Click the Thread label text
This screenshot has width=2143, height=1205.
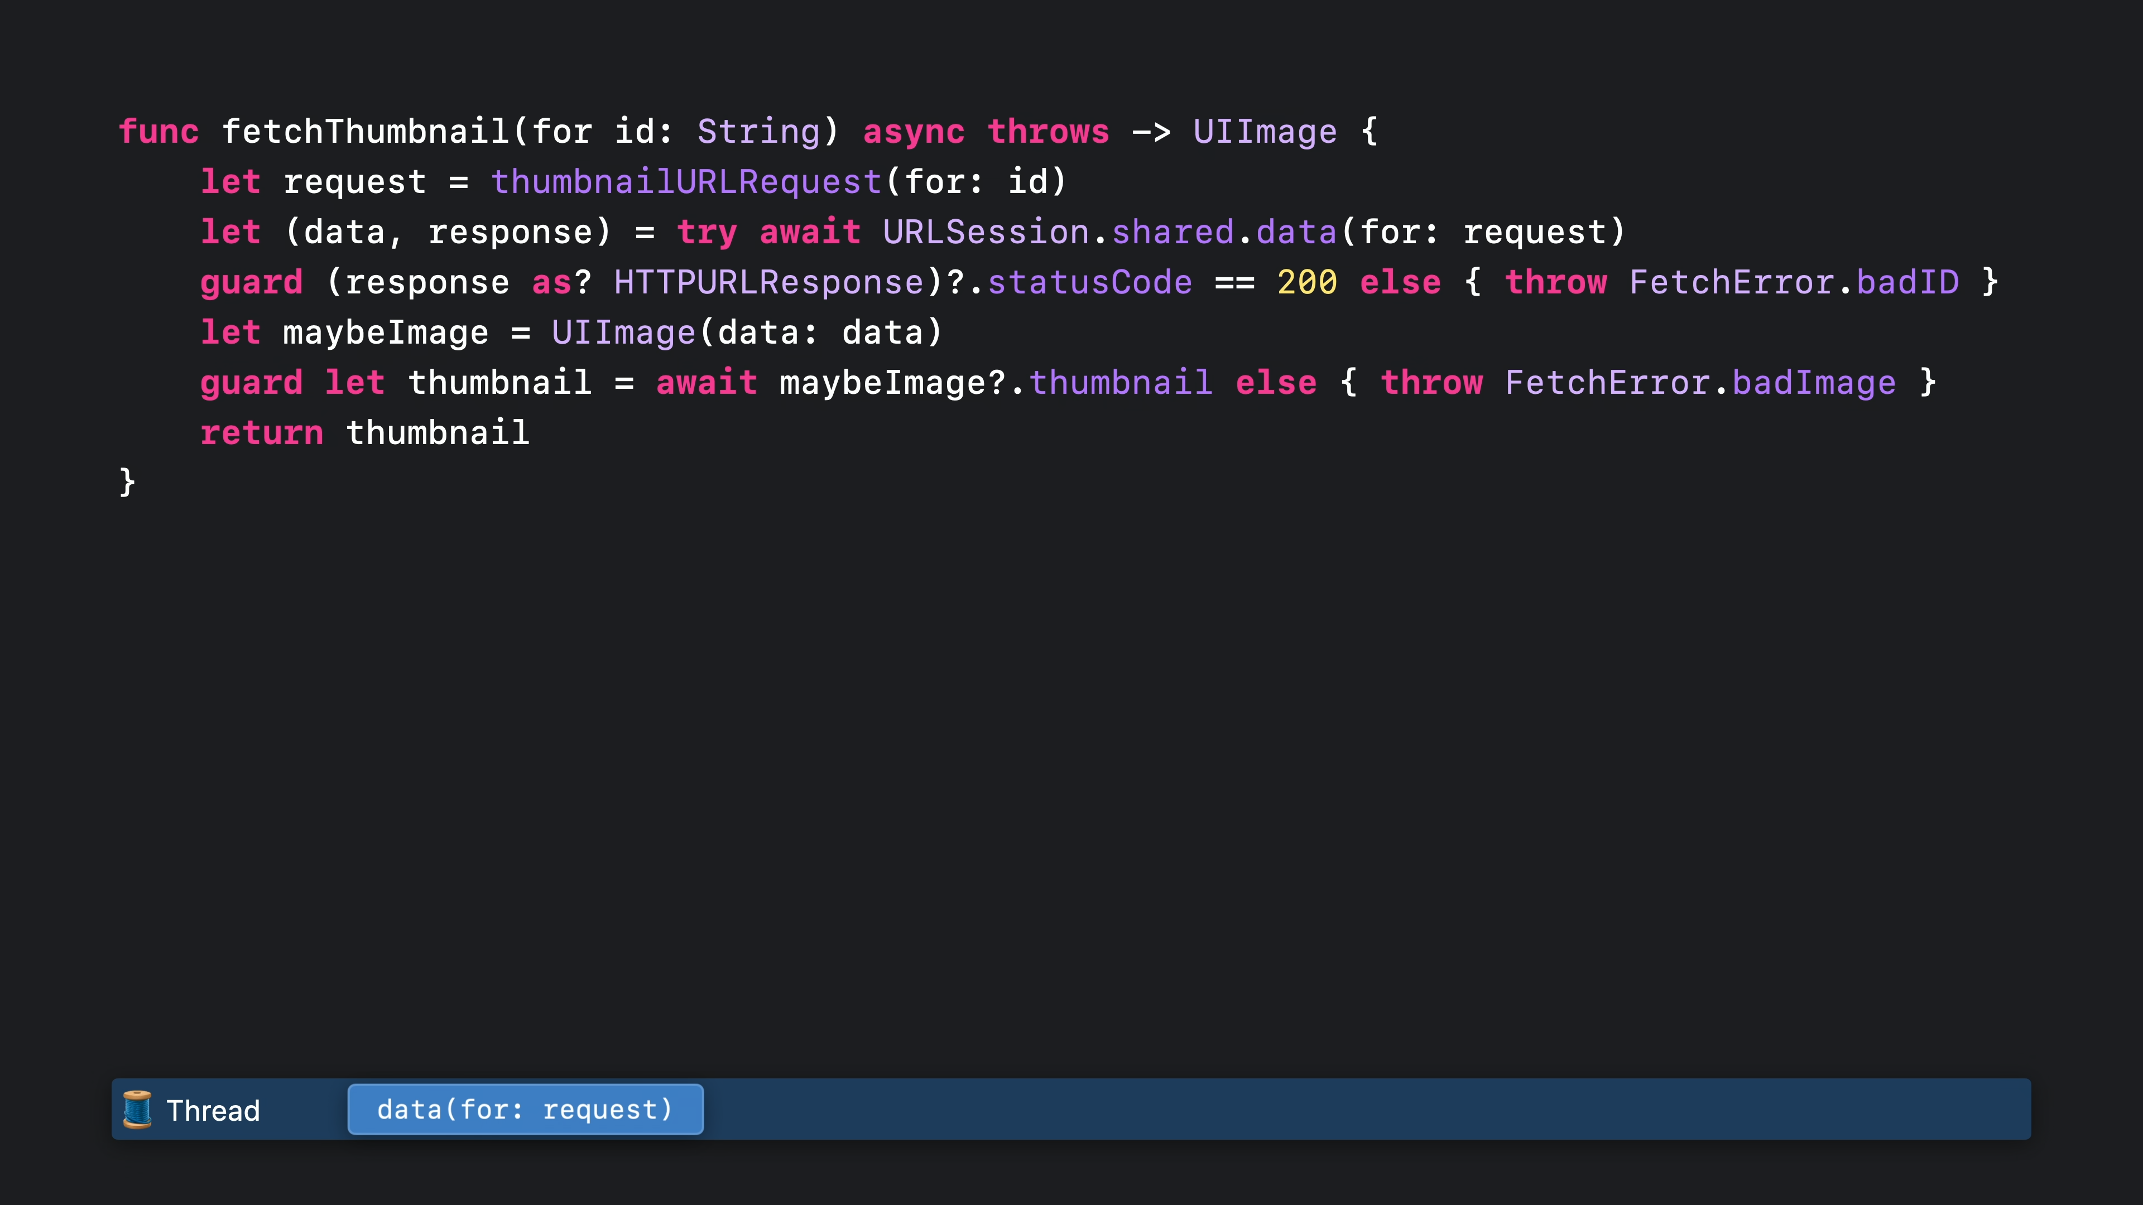tap(213, 1111)
